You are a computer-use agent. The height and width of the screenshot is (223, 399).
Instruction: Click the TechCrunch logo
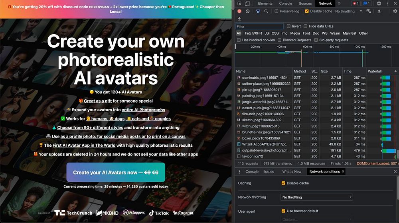tap(73, 213)
